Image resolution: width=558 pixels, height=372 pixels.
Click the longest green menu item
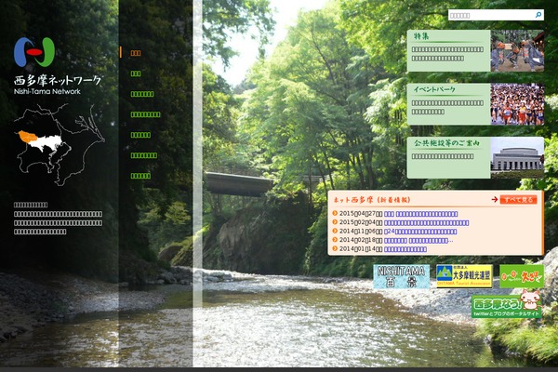click(145, 114)
